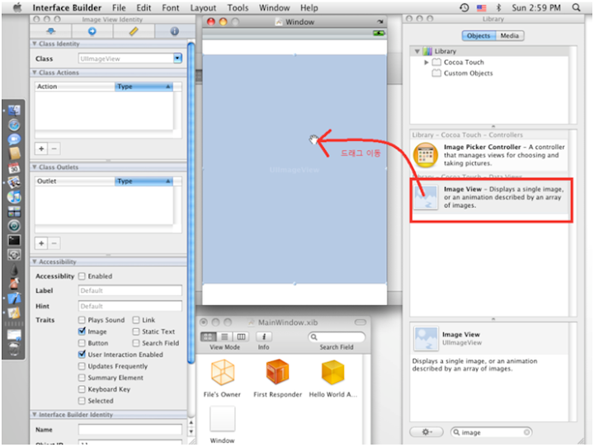The height and width of the screenshot is (447, 594).
Task: Open the Class combo box dropdown arrow
Action: click(177, 59)
